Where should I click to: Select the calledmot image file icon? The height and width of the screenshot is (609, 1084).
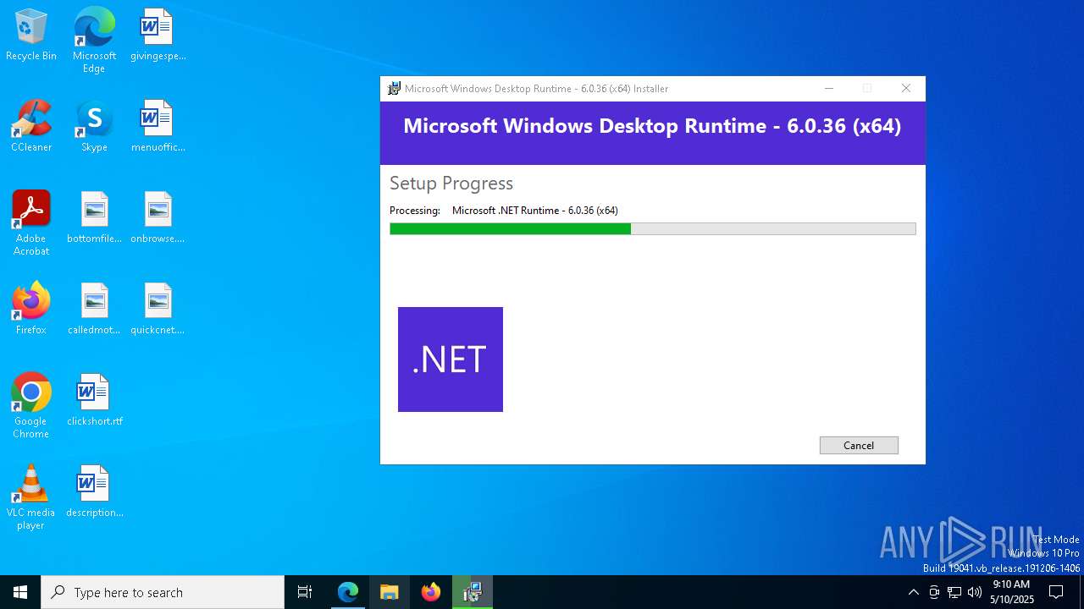(94, 310)
